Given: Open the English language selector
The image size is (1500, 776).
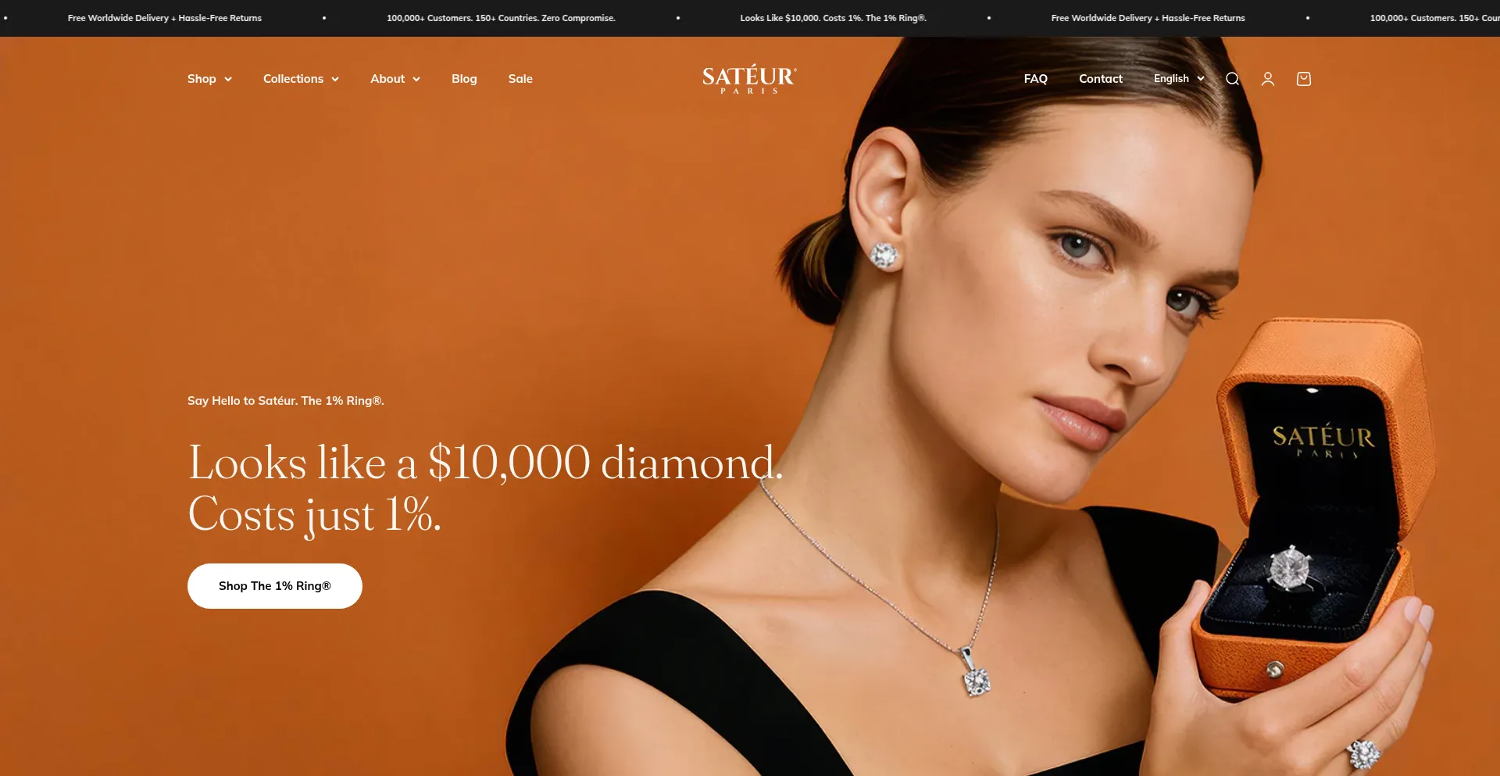Looking at the screenshot, I should coord(1179,79).
